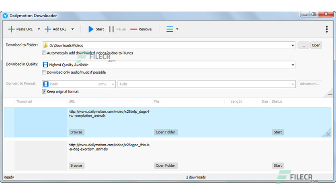Click Open Folder for dogs-few-compilation video
Image resolution: width=336 pixels, height=194 pixels.
pos(166,132)
